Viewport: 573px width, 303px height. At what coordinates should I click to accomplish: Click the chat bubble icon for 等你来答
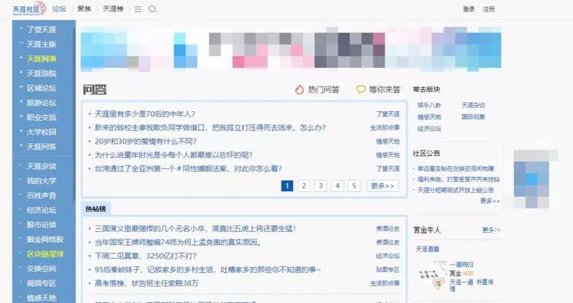pyautogui.click(x=361, y=89)
